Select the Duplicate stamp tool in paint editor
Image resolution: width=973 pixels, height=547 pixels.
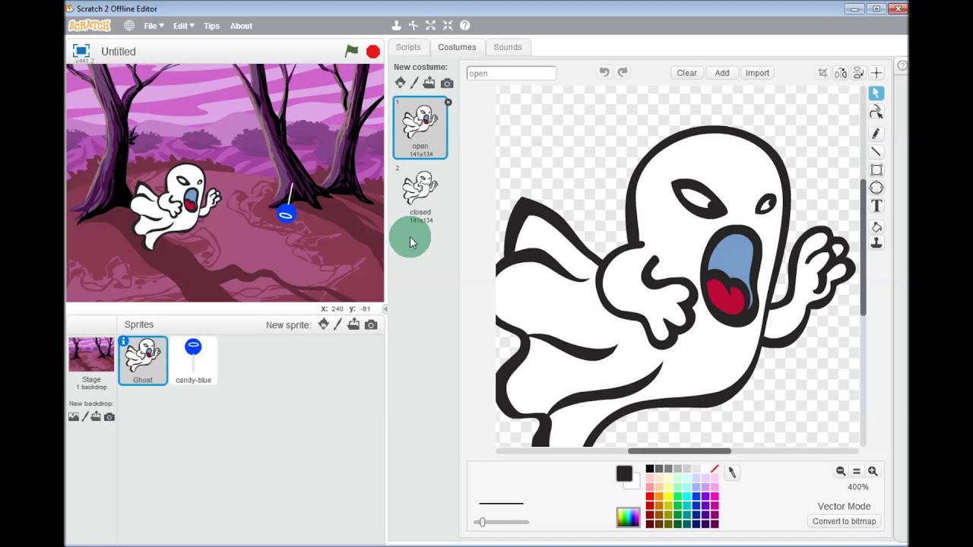(x=876, y=242)
